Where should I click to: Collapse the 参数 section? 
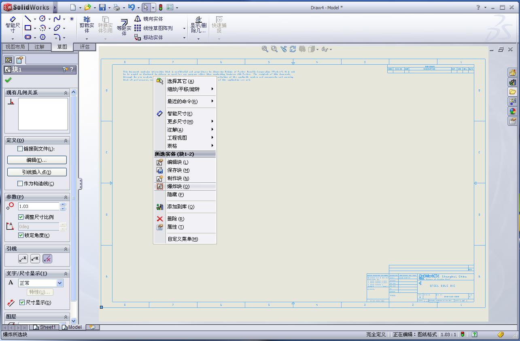[66, 197]
